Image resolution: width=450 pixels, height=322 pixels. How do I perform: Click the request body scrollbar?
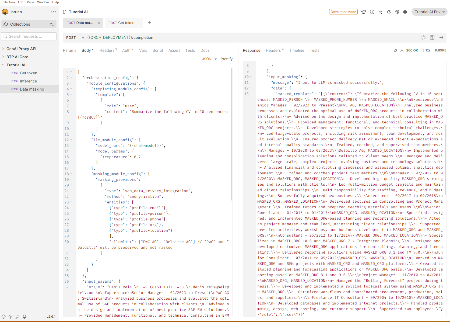point(231,135)
